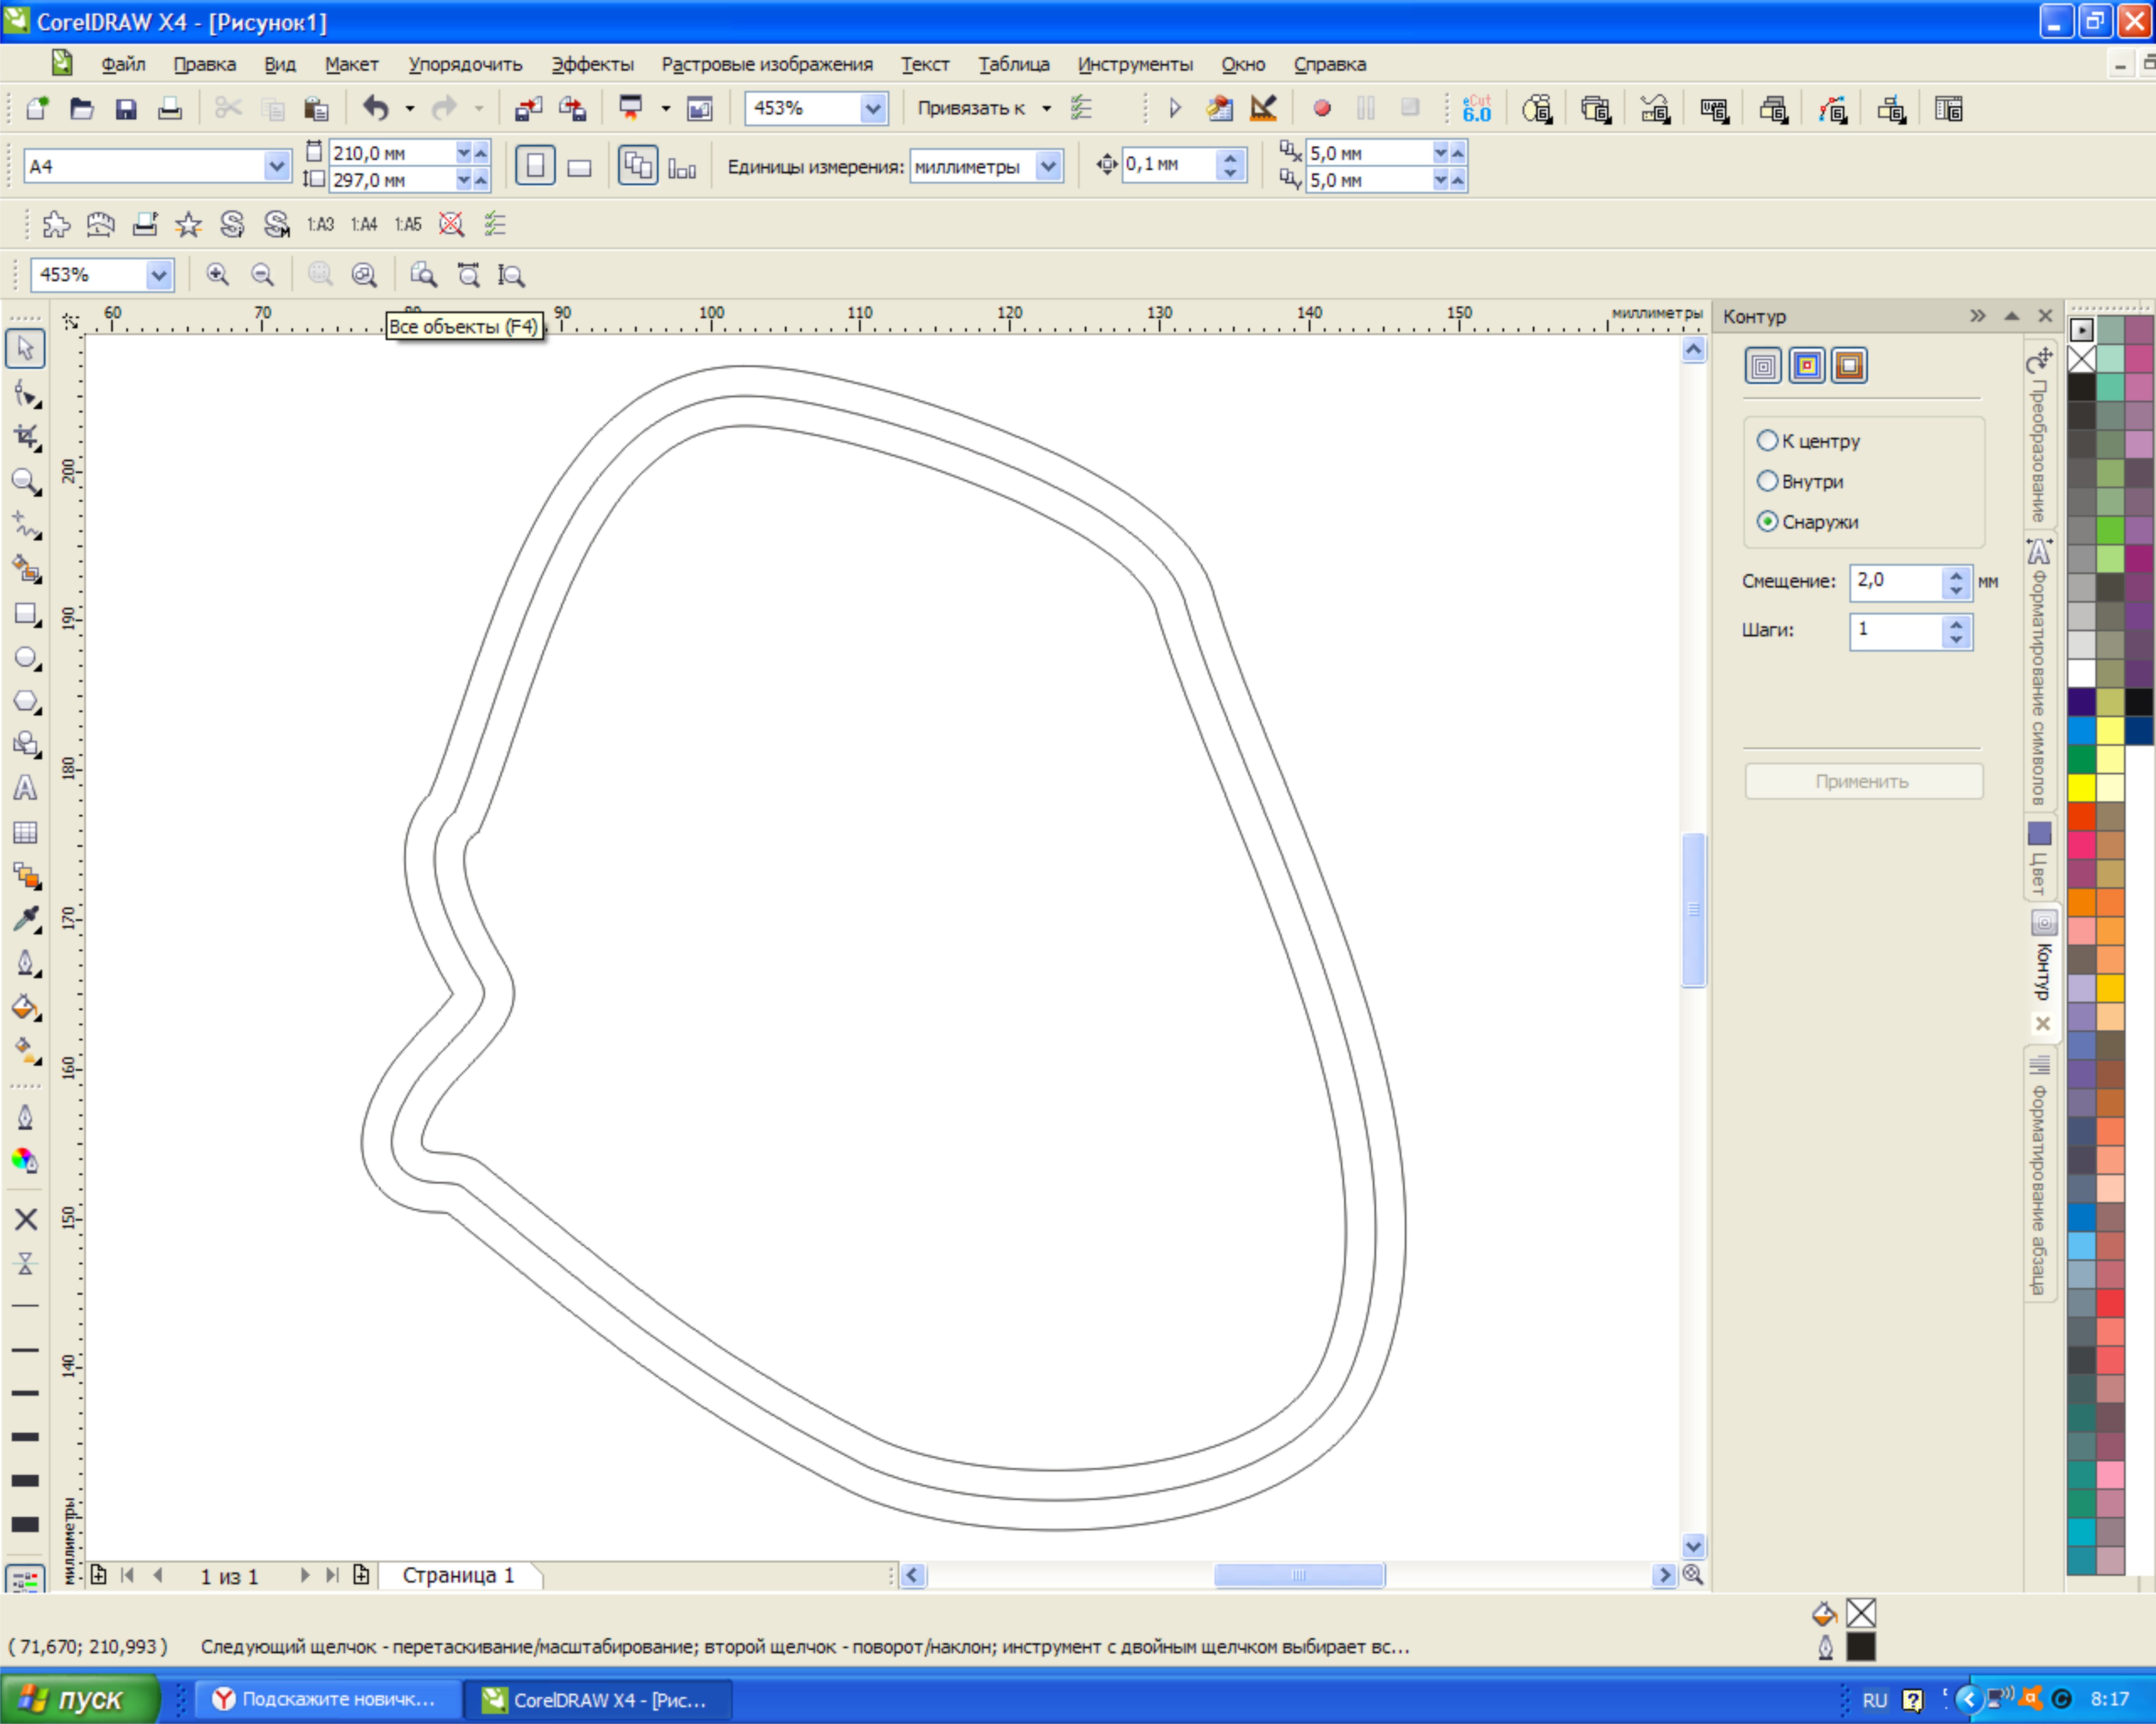Toggle the contour color tab icon
Screen dimensions: 2156x1724
pos(1807,366)
